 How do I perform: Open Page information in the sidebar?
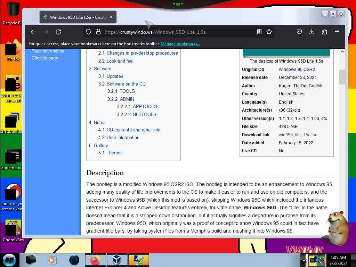48,51
